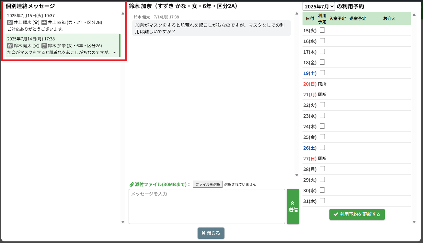This screenshot has height=243, width=423.
Task: Open the 2025年7月 month dropdown
Action: (319, 6)
